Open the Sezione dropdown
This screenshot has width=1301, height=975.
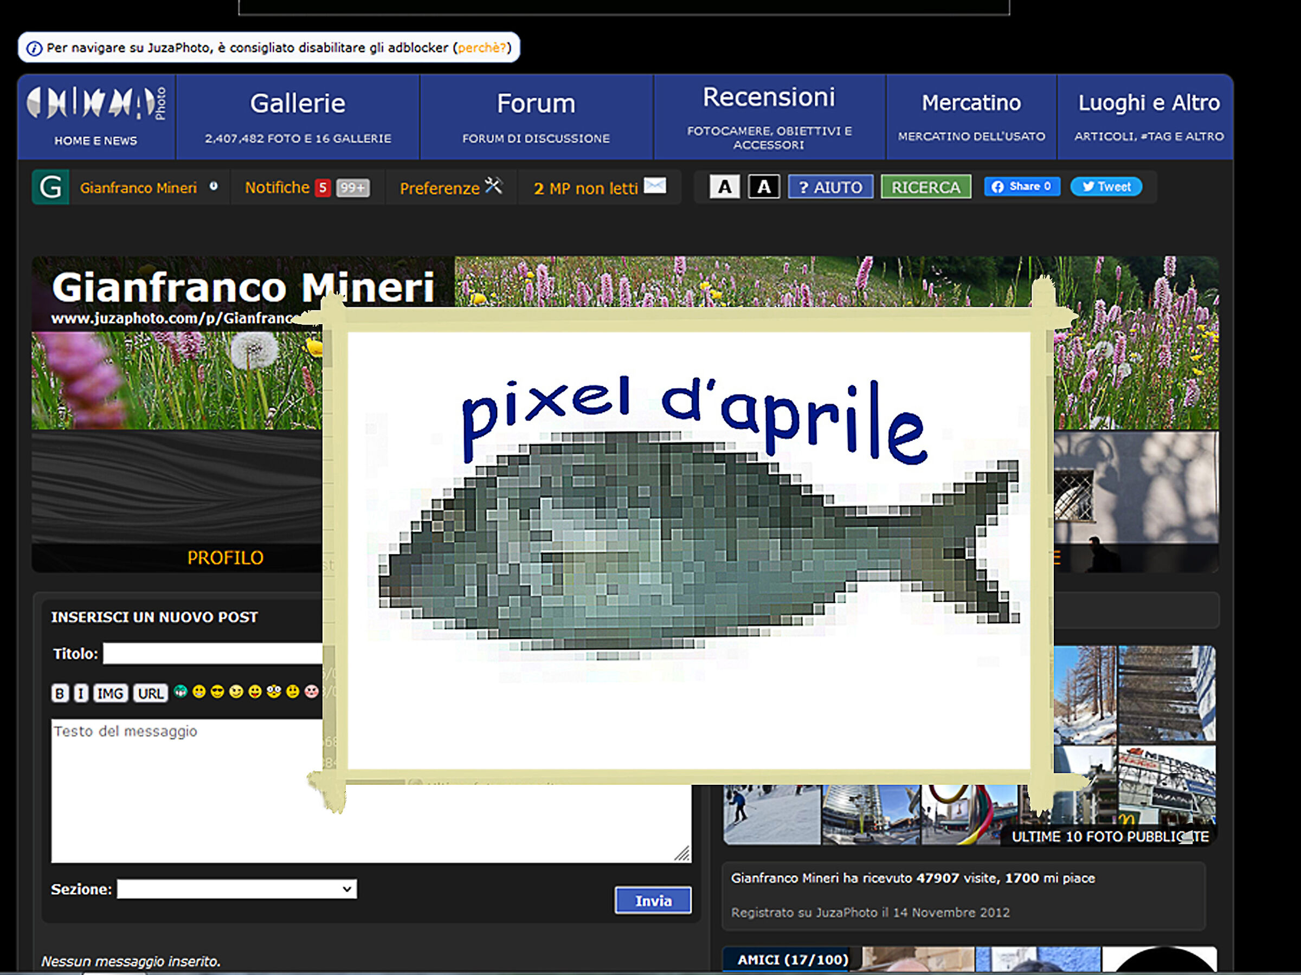[236, 888]
